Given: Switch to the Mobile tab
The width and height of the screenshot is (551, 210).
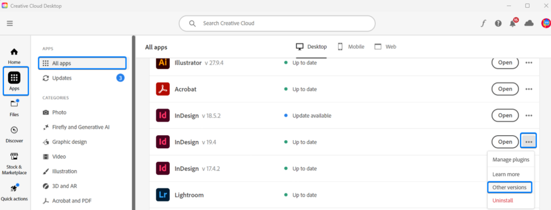Looking at the screenshot, I should 351,47.
